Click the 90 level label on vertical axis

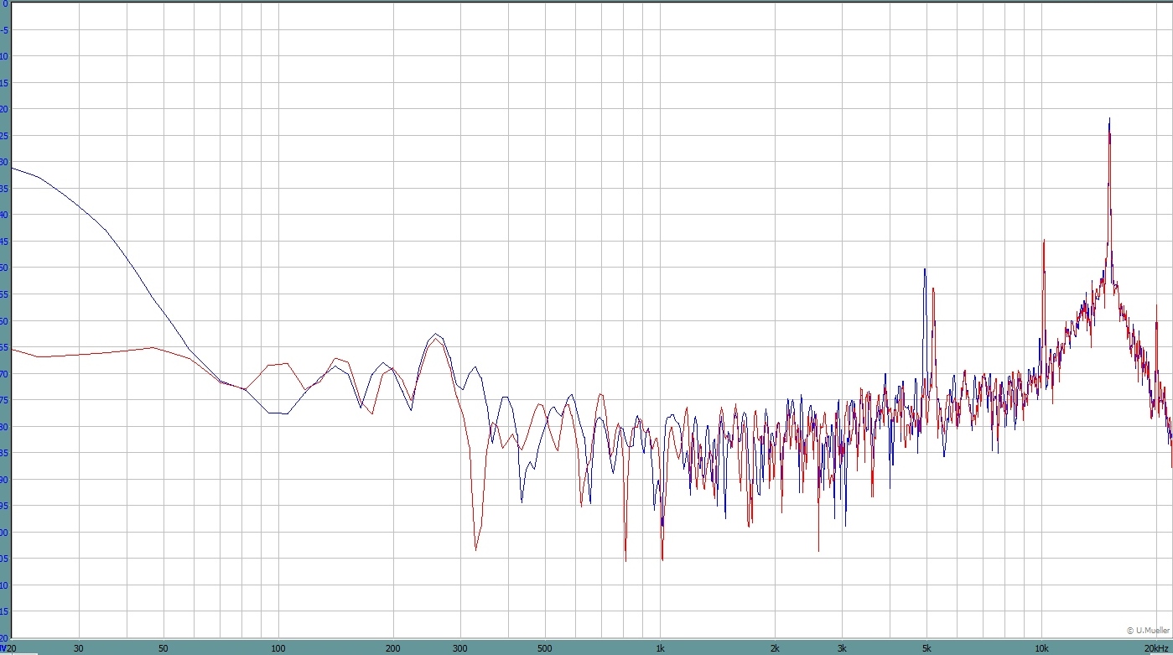point(3,480)
